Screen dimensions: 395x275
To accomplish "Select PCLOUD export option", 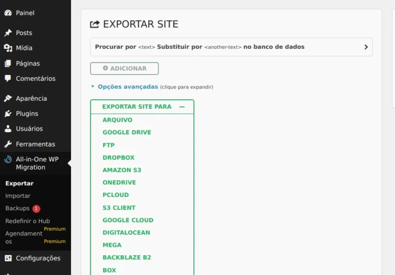I will [x=116, y=195].
